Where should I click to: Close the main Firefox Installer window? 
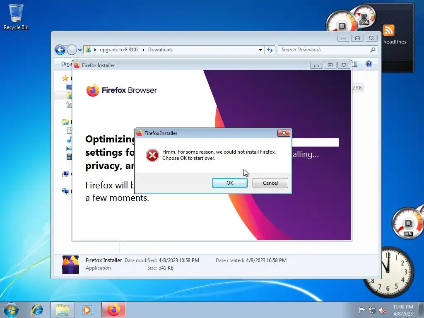pos(344,65)
